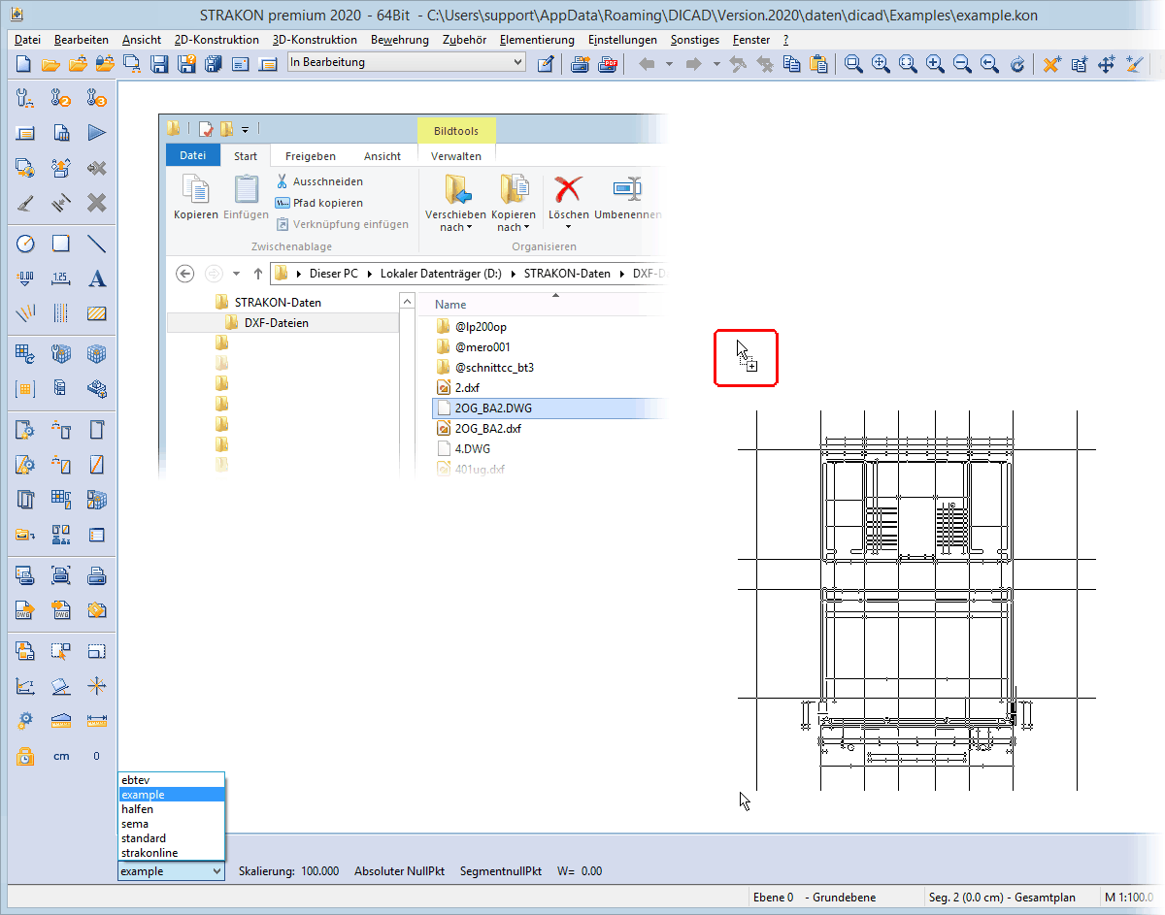
Task: Click the refresh view icon
Action: (x=1016, y=64)
